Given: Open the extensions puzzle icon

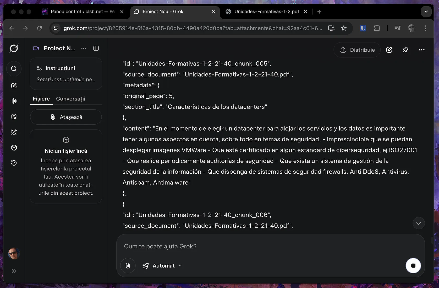Looking at the screenshot, I should 377,28.
